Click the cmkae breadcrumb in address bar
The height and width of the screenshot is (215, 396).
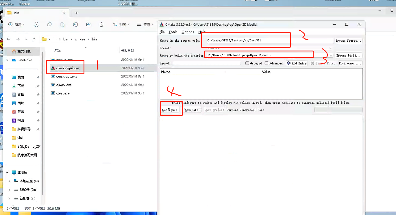pyautogui.click(x=80, y=39)
